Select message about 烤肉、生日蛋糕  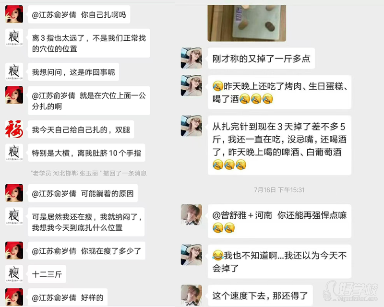point(279,92)
